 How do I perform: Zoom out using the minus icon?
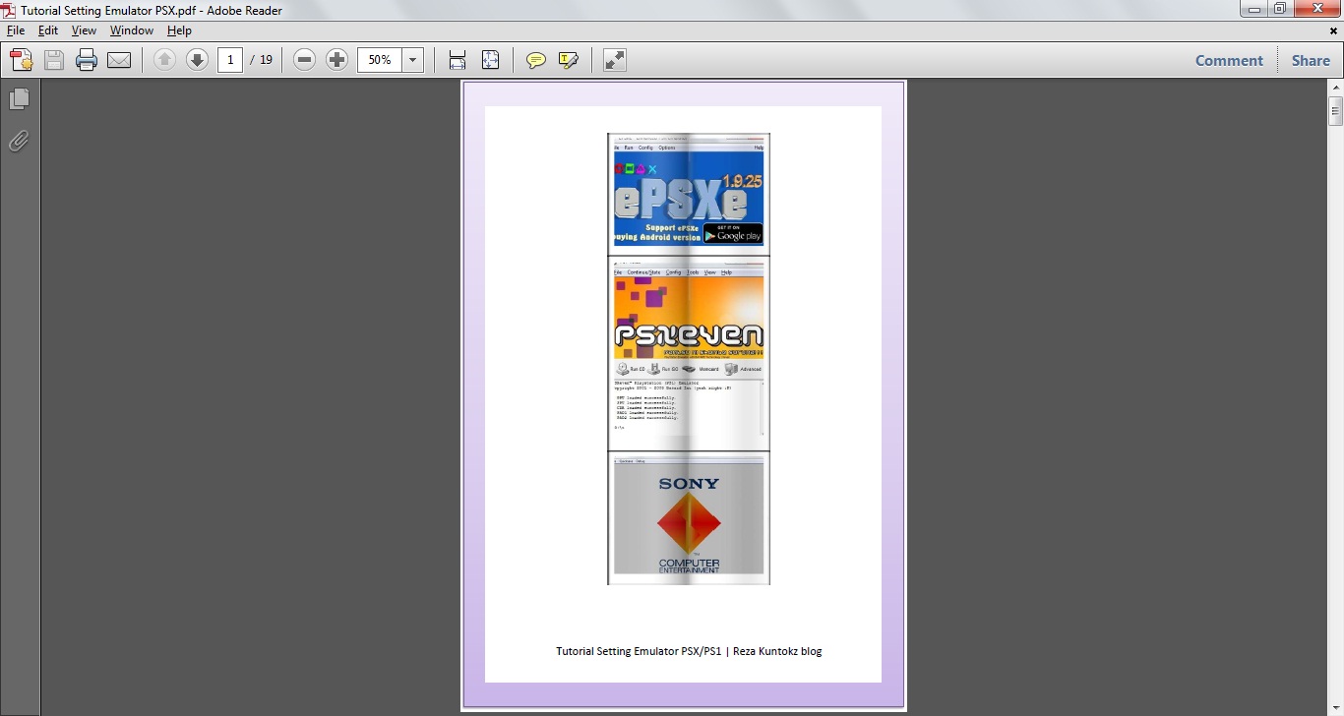(x=304, y=59)
